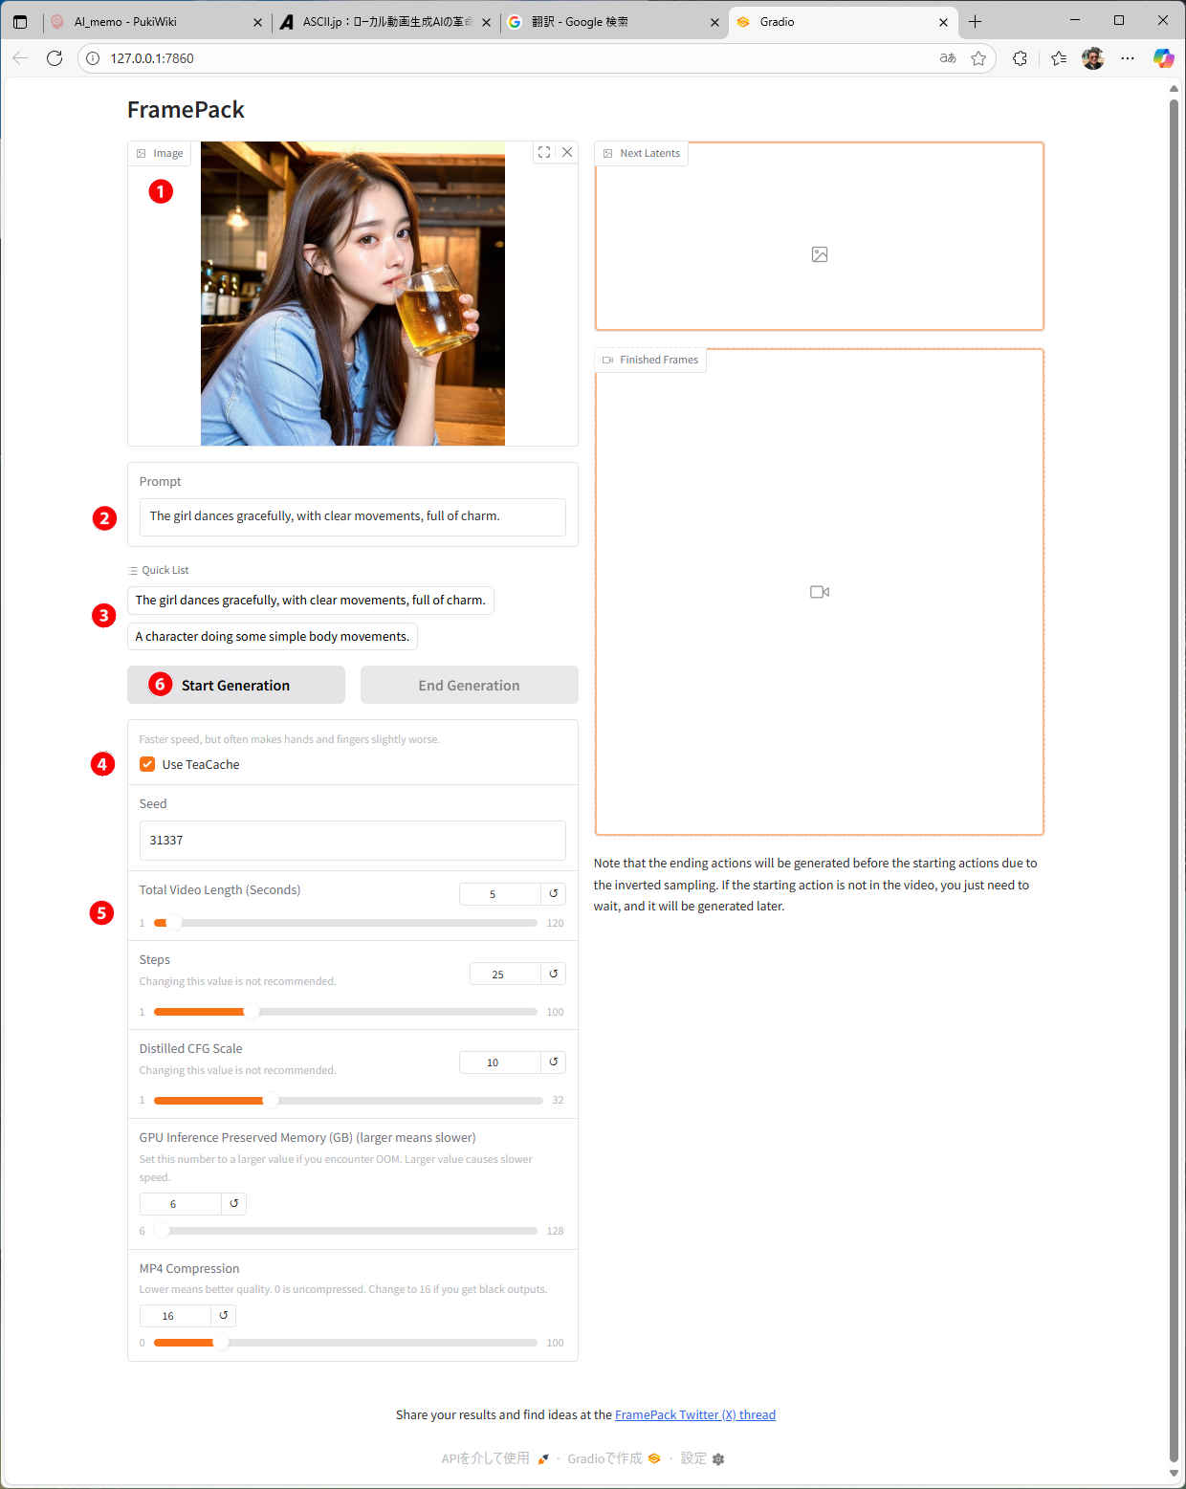Click the Start Generation button
This screenshot has height=1489, width=1186.
click(x=236, y=686)
